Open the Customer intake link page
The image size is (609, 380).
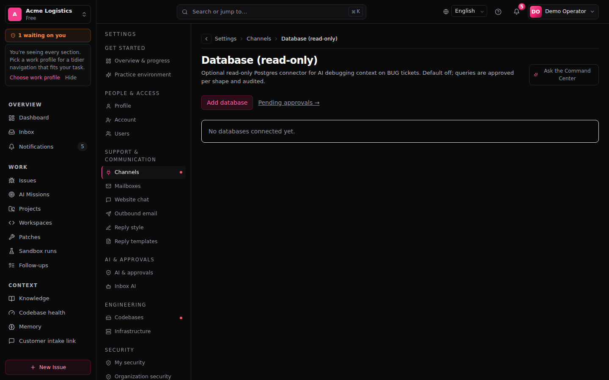tap(48, 341)
